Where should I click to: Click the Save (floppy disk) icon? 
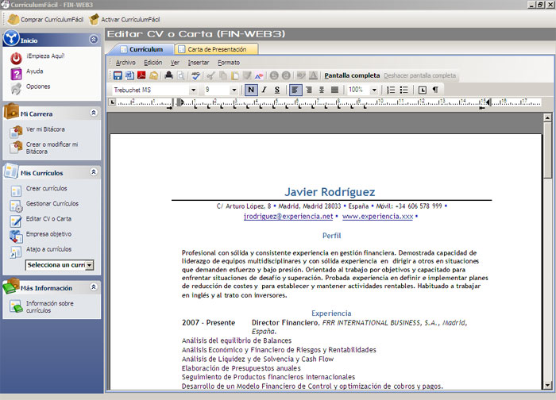pos(118,75)
